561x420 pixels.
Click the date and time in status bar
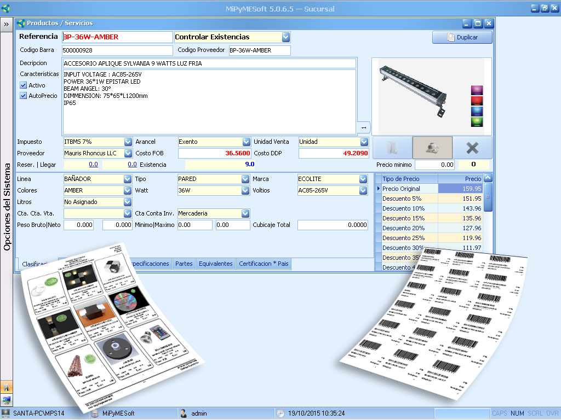(316, 413)
